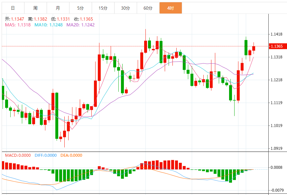
Task: Click the latest red candlestick at right
Action: [x=254, y=48]
